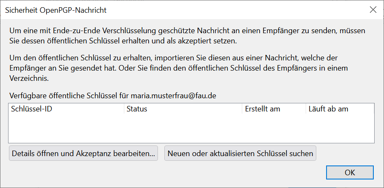Click the Ende-zu-Ende Verschlüsselung paragraph

click(187, 36)
